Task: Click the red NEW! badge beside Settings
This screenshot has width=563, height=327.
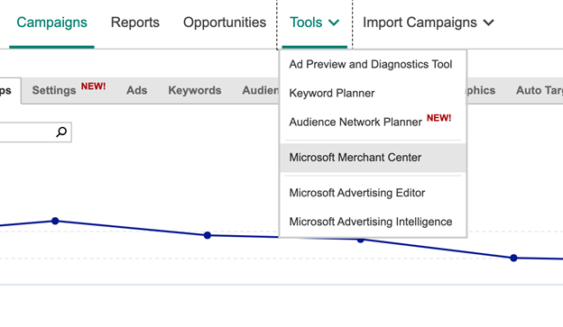Action: [x=93, y=86]
